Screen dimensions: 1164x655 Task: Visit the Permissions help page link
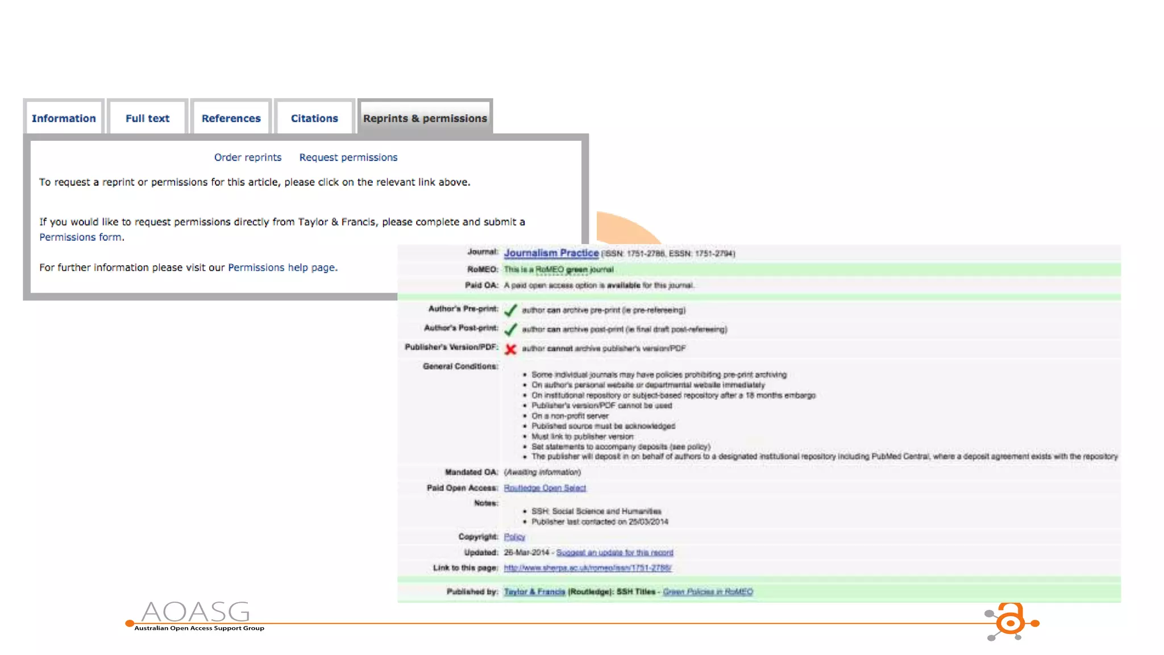click(282, 268)
